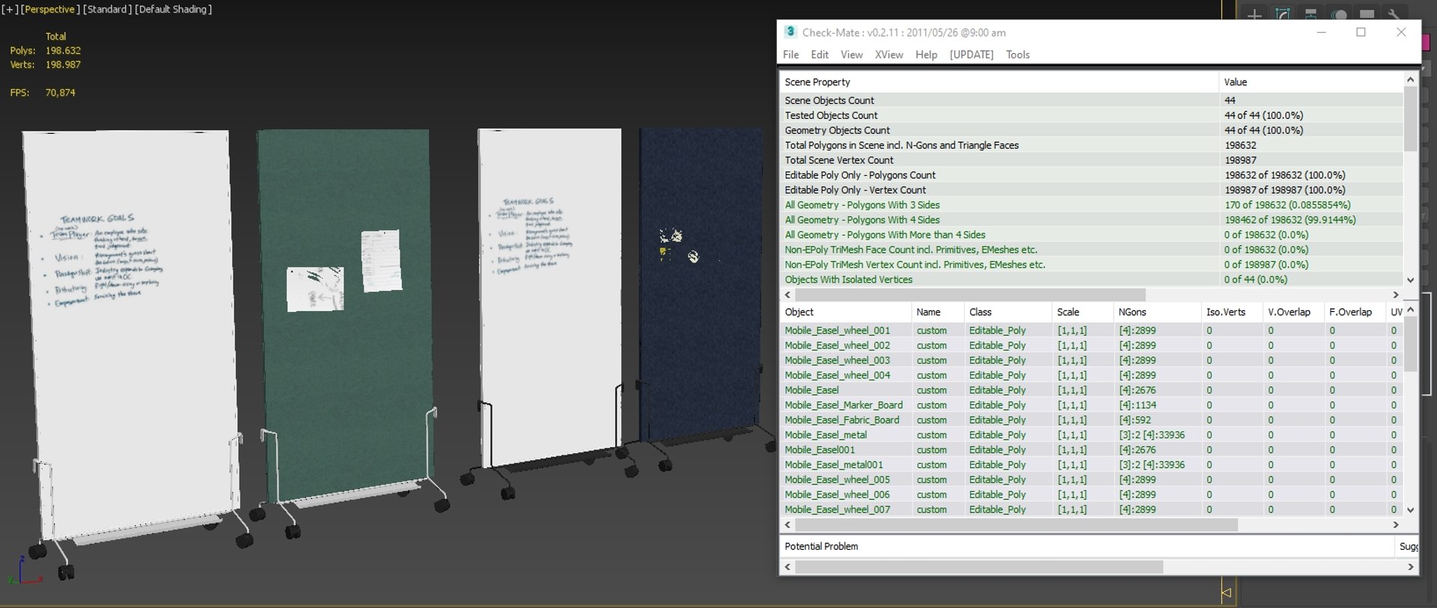Viewport: 1437px width, 608px height.
Task: Click the pink object color swatch
Action: [x=1427, y=42]
